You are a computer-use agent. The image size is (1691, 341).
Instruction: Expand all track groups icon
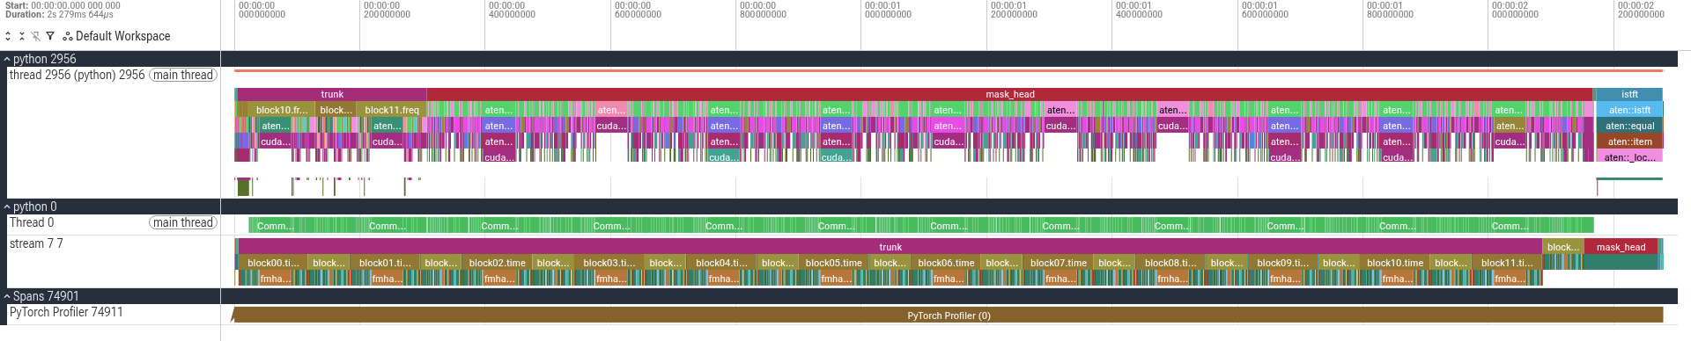point(8,36)
